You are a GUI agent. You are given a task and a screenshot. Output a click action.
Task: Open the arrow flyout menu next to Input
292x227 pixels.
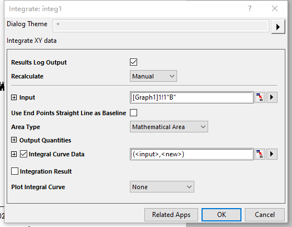coord(272,97)
